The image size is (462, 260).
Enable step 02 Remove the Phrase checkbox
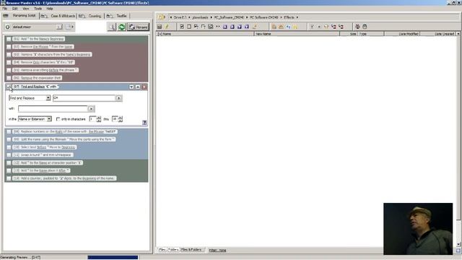[9, 46]
